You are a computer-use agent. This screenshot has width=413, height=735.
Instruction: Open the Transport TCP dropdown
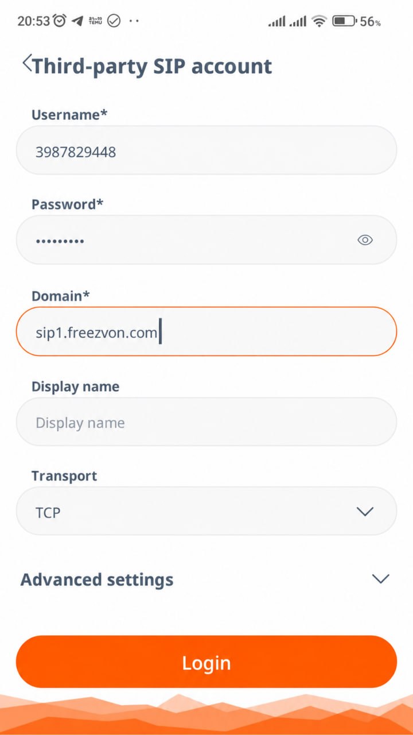click(x=206, y=511)
